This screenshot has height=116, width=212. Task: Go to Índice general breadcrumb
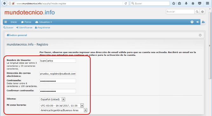click(17, 35)
